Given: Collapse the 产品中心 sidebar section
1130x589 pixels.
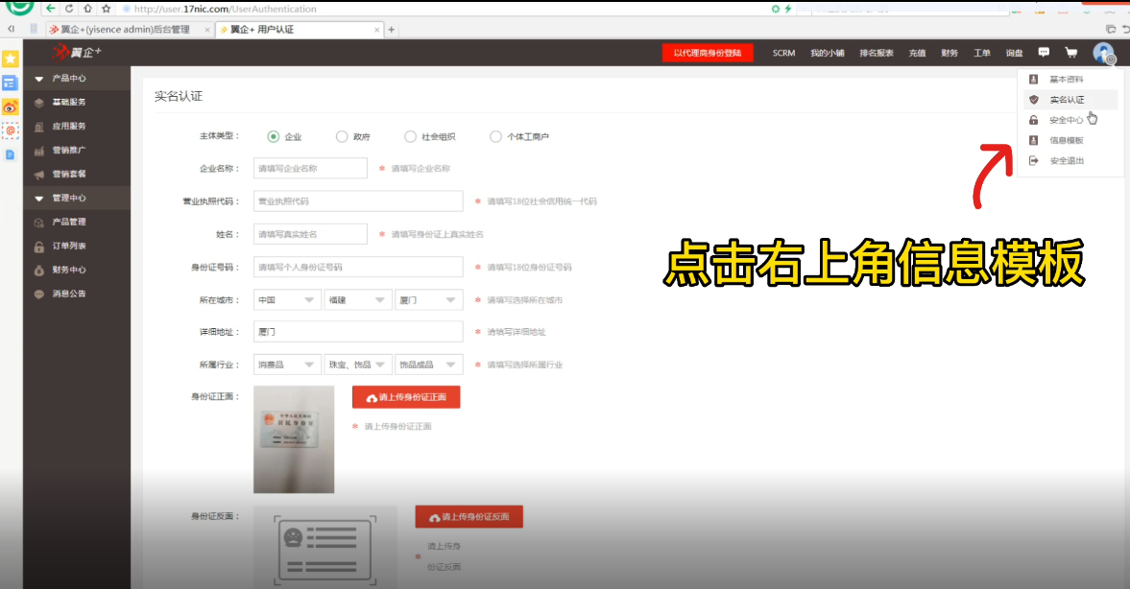Looking at the screenshot, I should (77, 79).
